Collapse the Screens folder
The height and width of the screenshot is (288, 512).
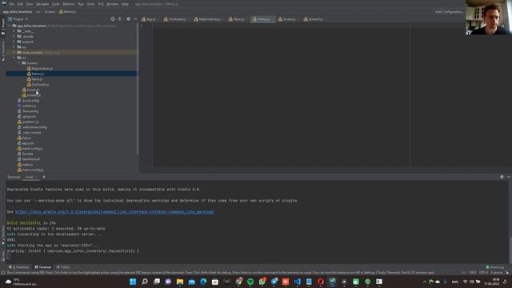click(x=18, y=63)
